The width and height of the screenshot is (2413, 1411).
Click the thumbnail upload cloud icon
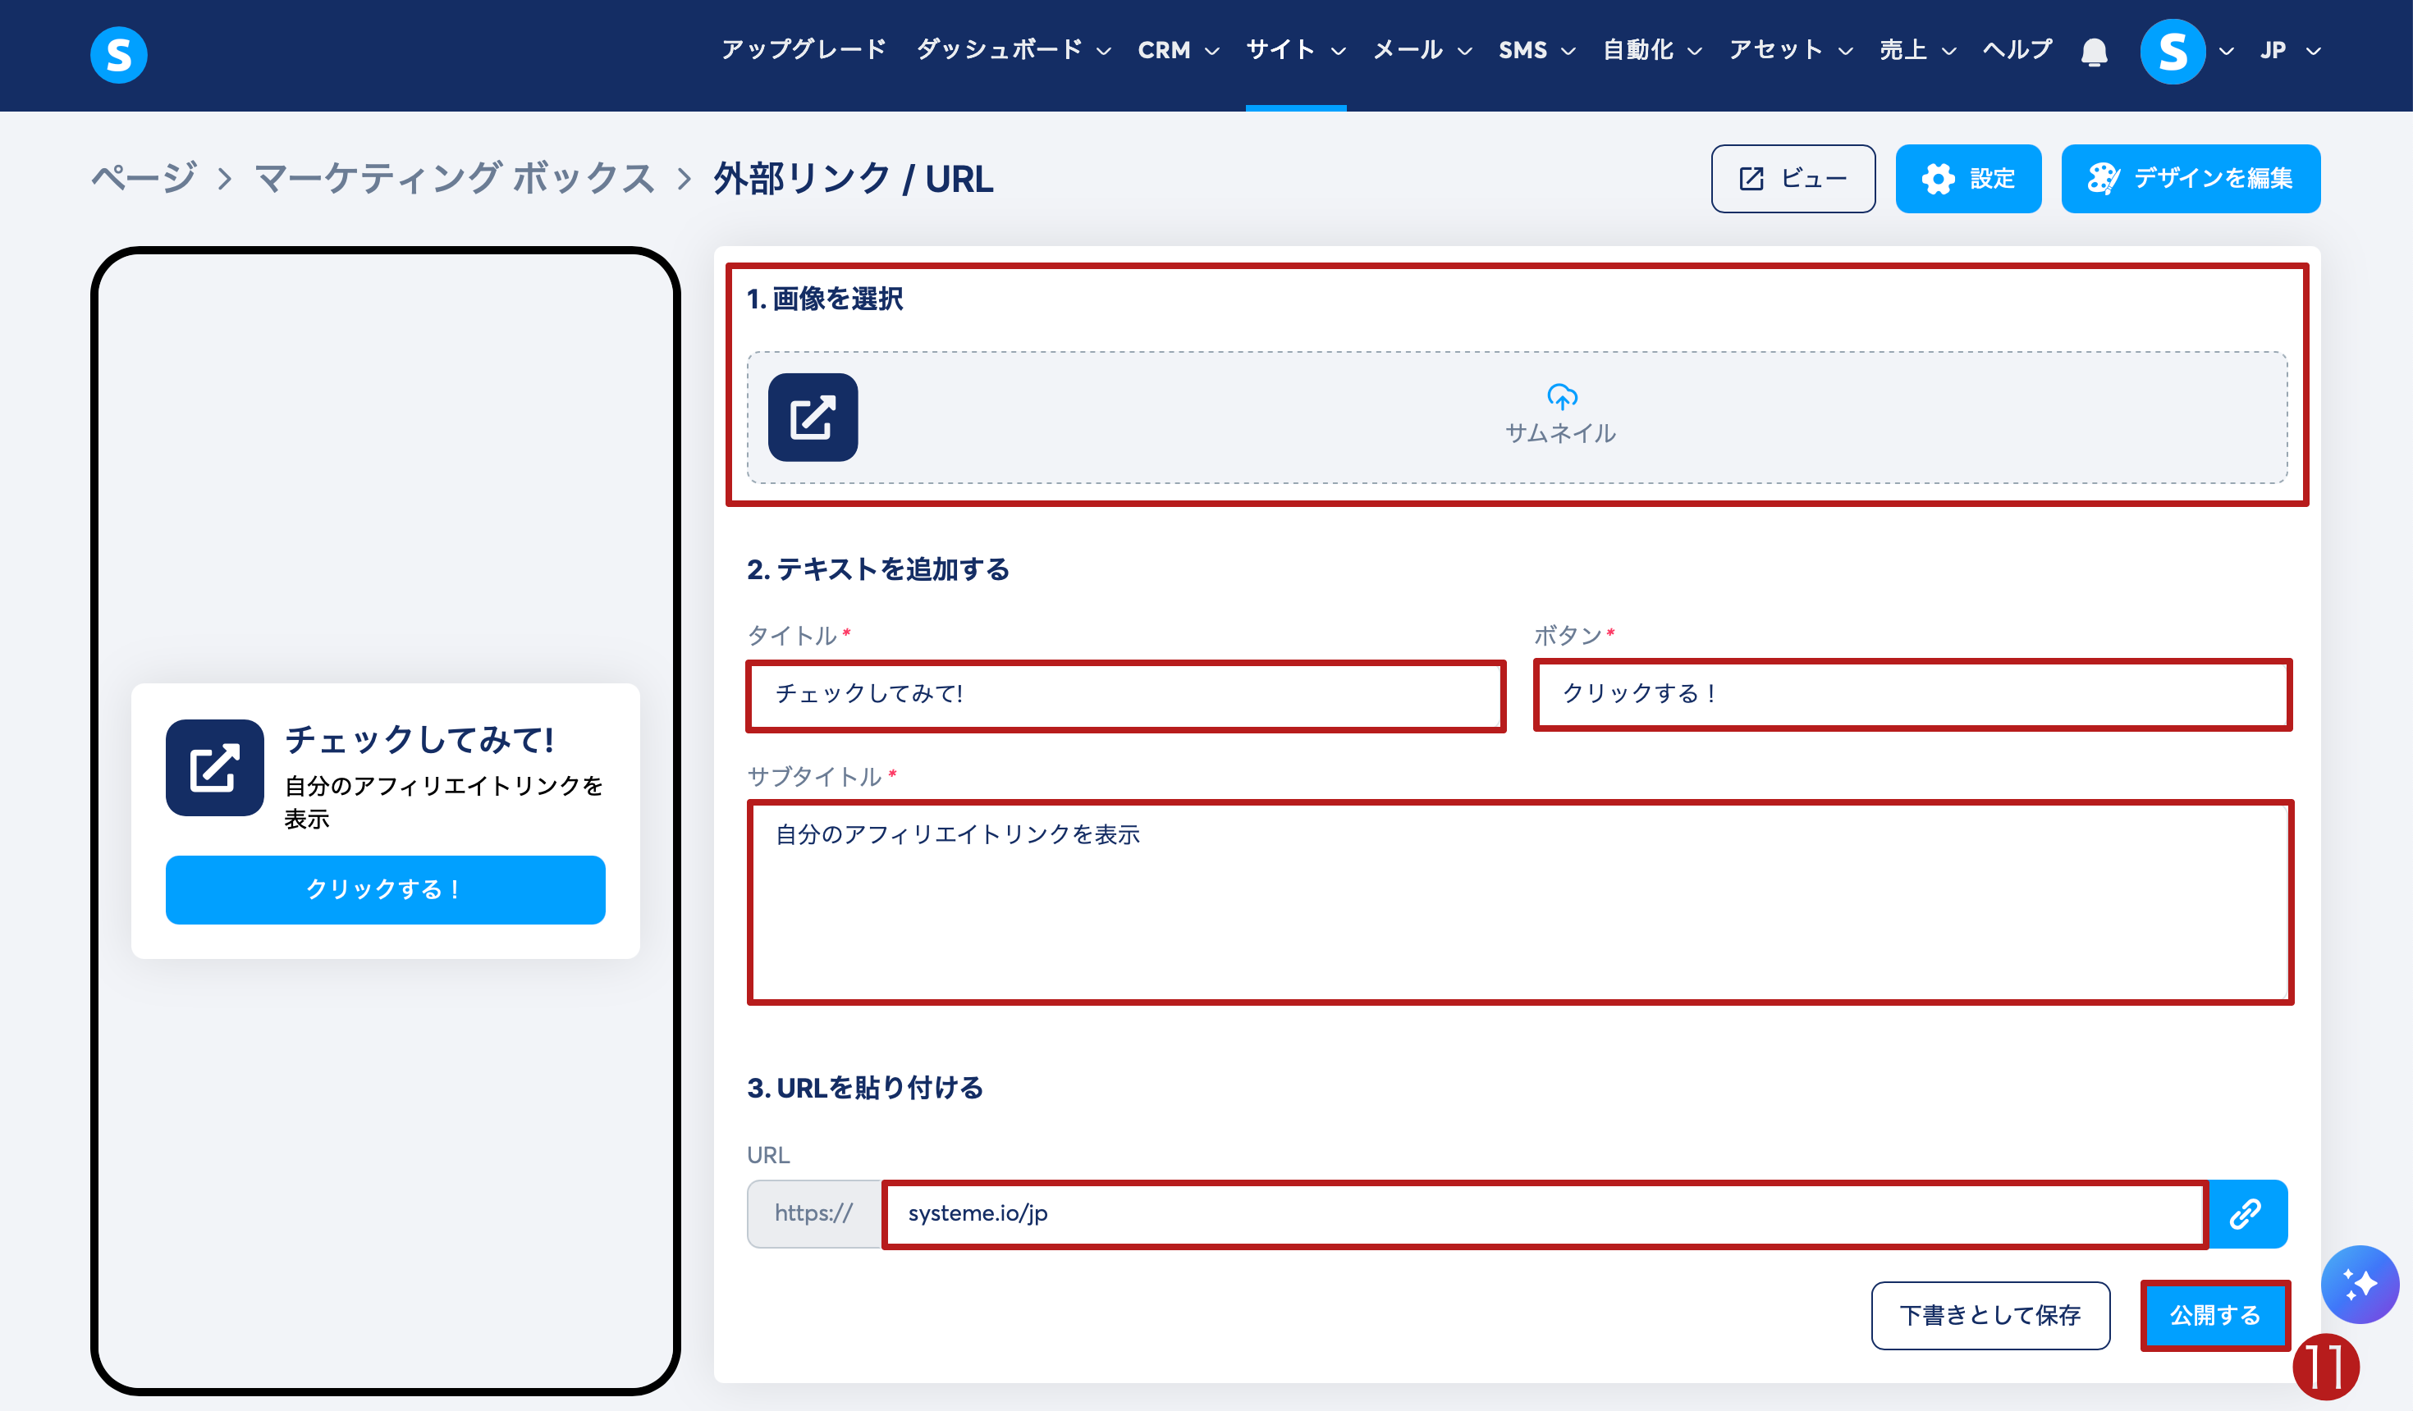1562,395
